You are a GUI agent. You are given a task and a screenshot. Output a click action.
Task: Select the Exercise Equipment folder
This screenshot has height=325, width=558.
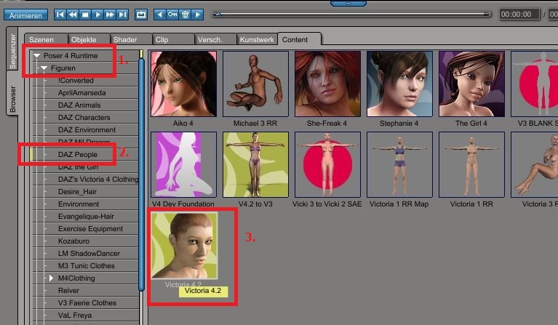click(90, 228)
